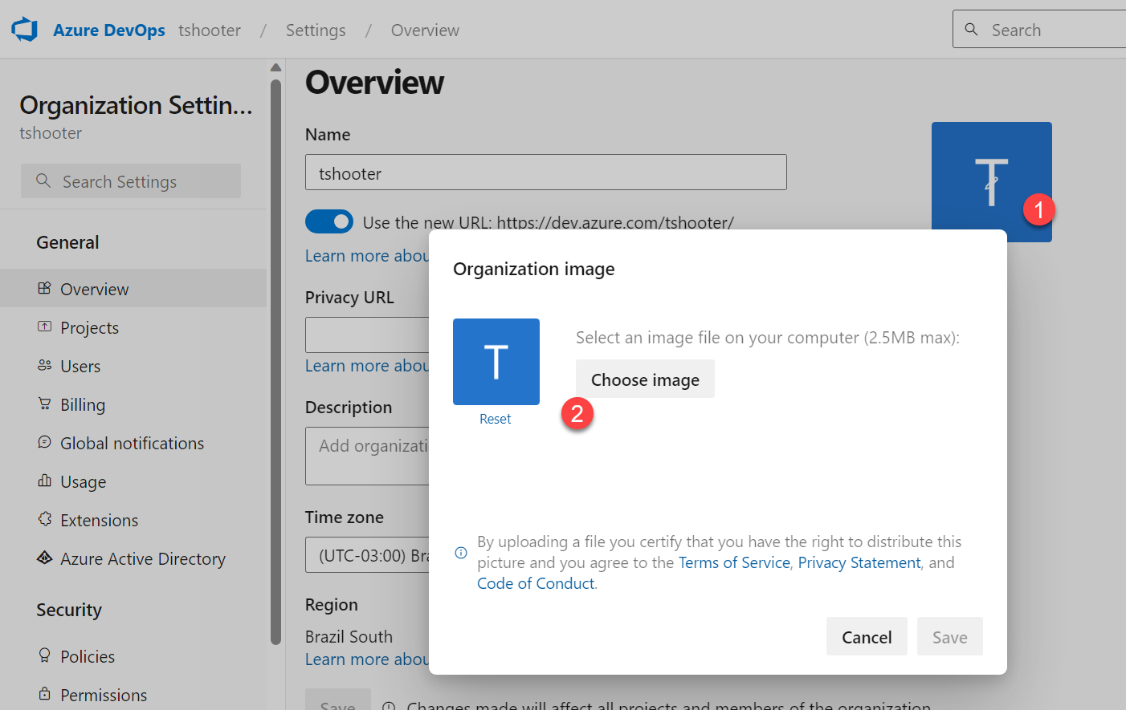Image resolution: width=1126 pixels, height=710 pixels.
Task: Open Global notifications settings
Action: [x=133, y=443]
